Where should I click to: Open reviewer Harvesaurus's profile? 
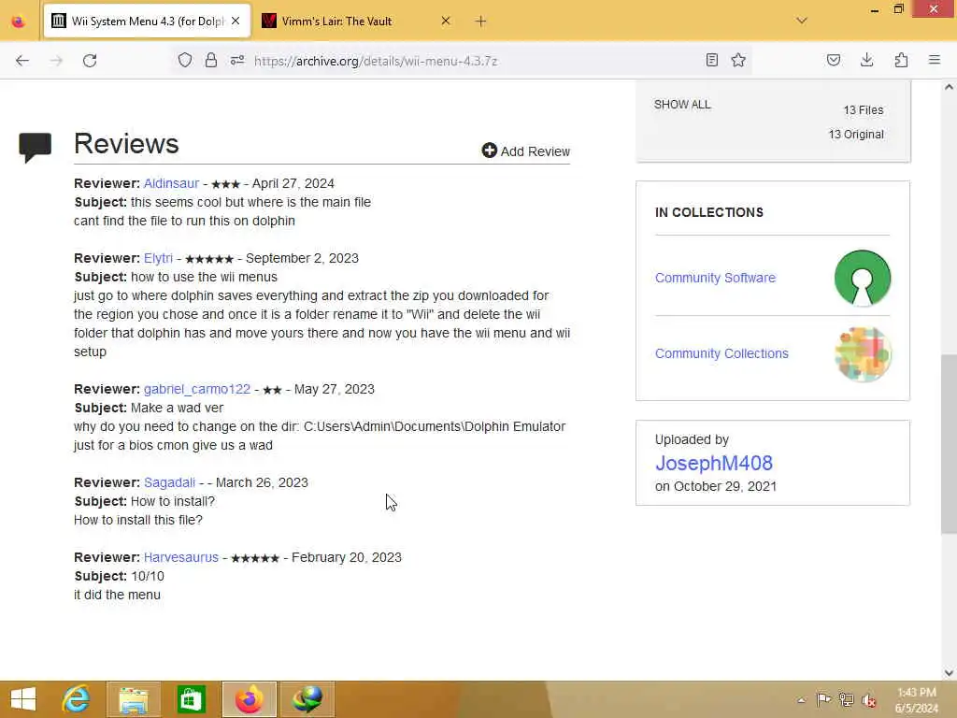181,557
